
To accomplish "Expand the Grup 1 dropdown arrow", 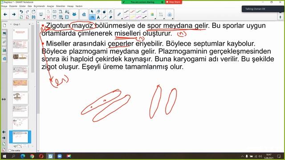I will [30, 24].
